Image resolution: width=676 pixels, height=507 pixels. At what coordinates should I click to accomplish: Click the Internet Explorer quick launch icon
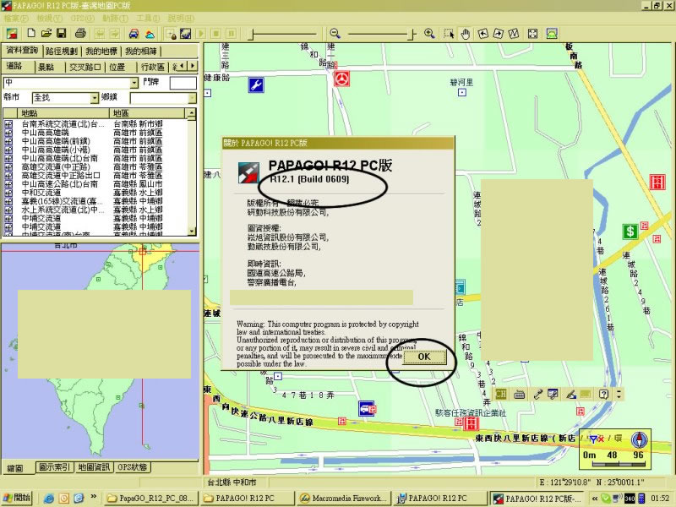[x=49, y=499]
